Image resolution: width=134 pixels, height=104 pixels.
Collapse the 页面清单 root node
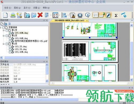(x=1, y=27)
